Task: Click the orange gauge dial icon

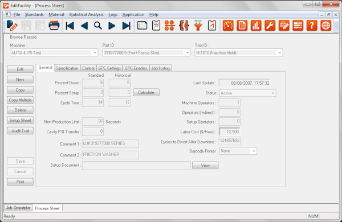Action: click(228, 26)
